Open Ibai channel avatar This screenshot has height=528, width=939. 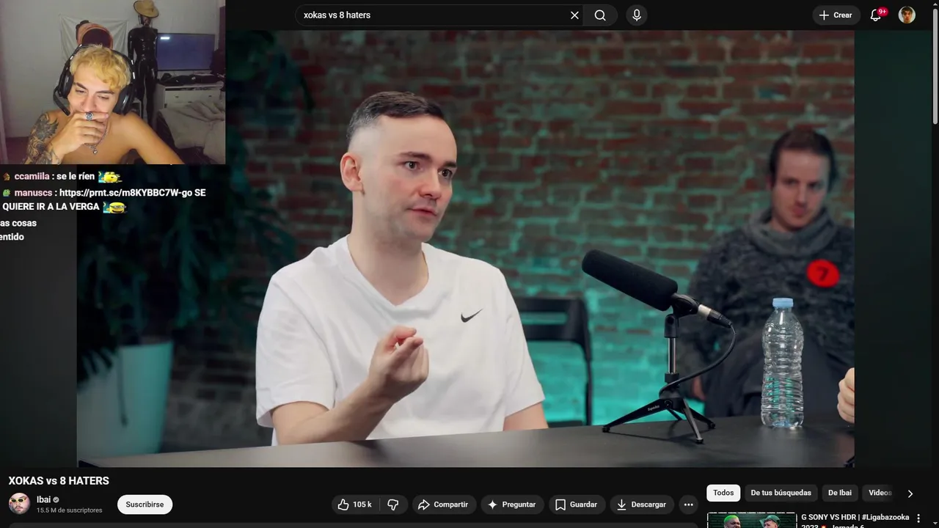tap(19, 504)
